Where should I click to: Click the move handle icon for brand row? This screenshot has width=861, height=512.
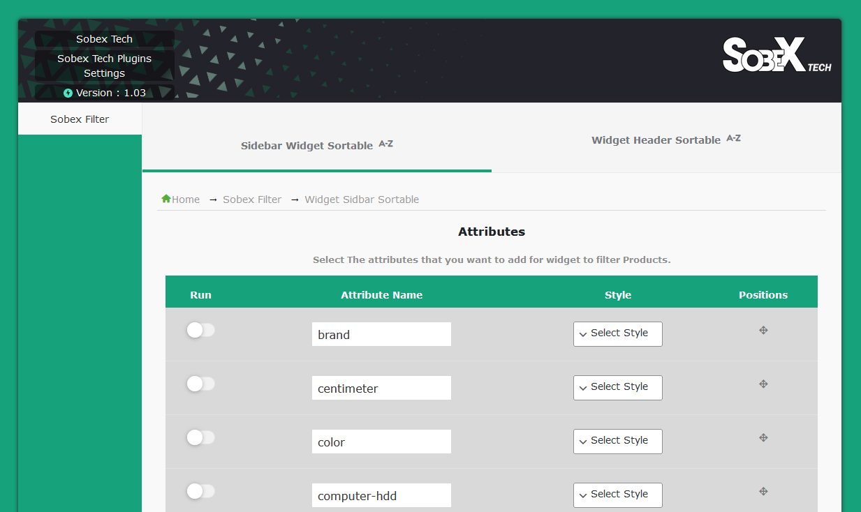point(763,331)
